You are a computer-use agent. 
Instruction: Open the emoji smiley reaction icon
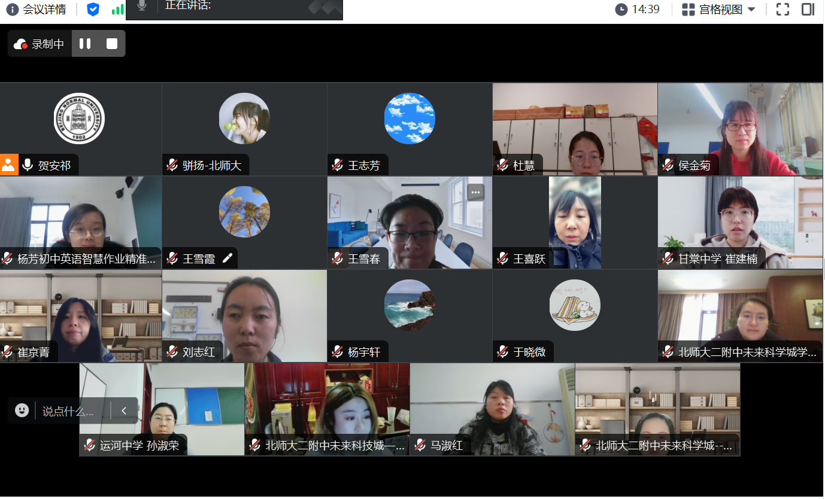[22, 410]
